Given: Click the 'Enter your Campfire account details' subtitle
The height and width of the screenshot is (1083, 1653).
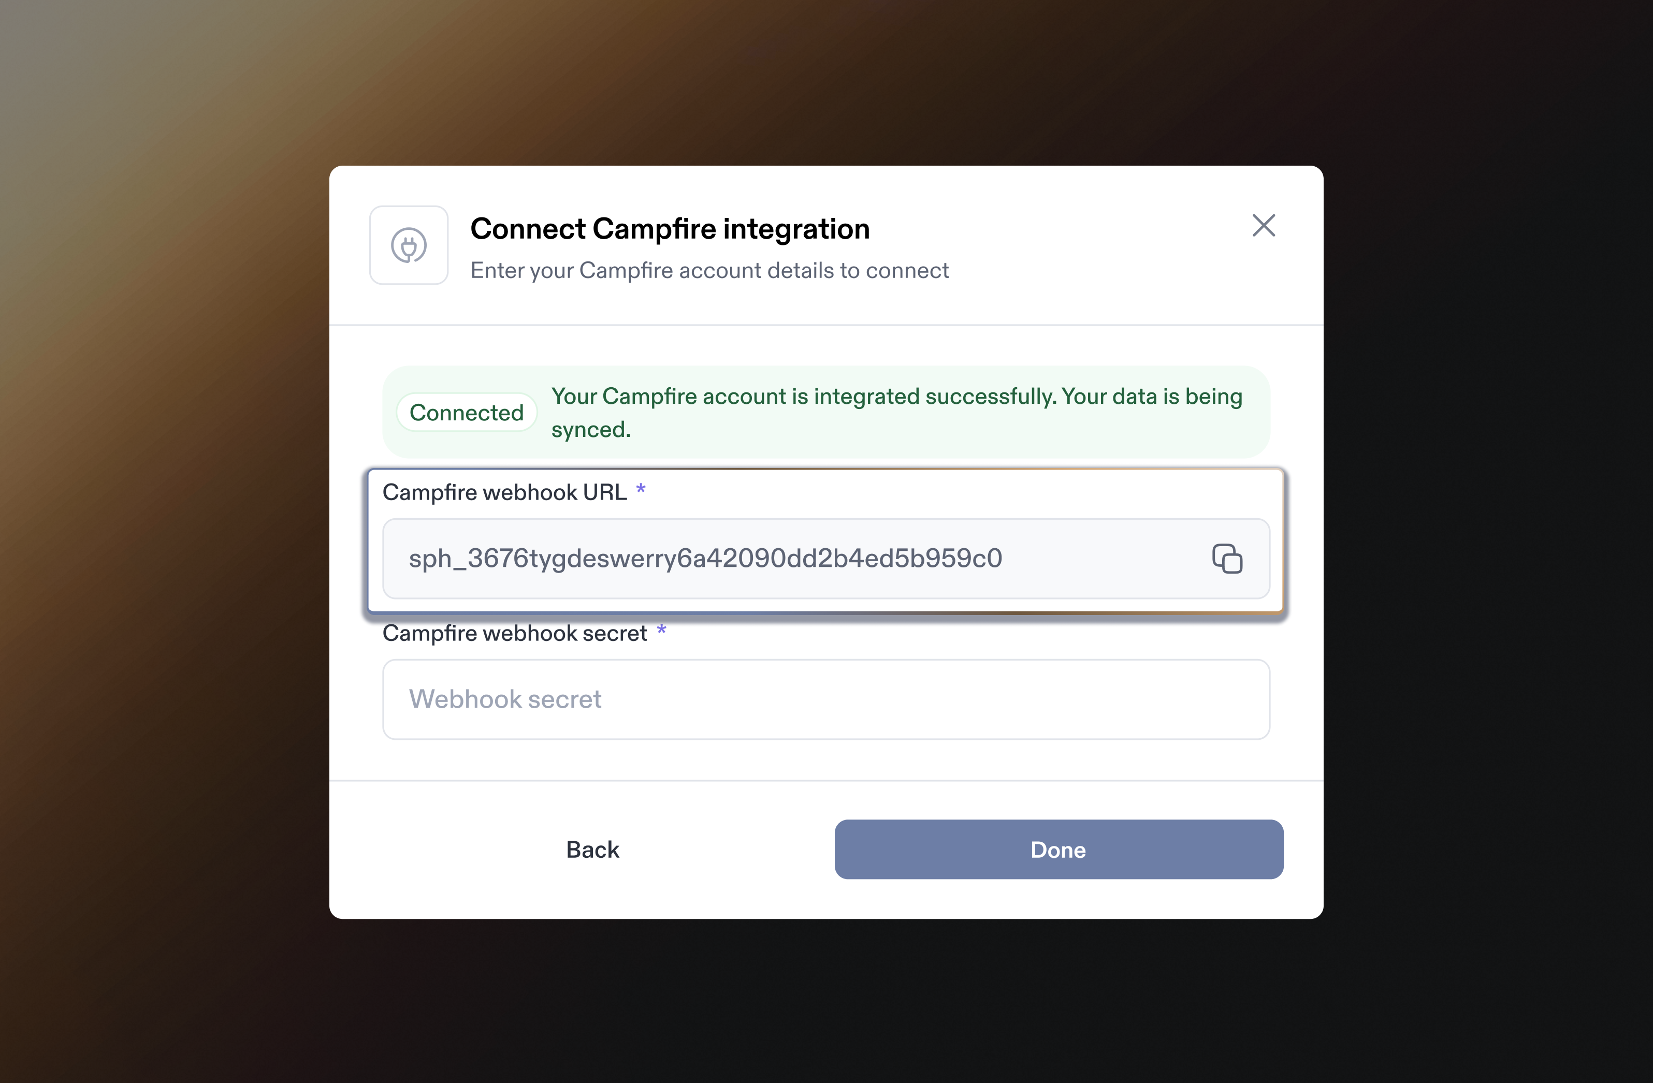Looking at the screenshot, I should coord(709,271).
